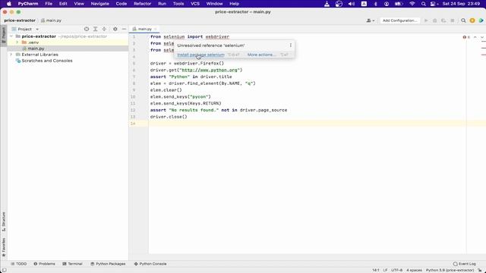Open the File menu

point(49,4)
